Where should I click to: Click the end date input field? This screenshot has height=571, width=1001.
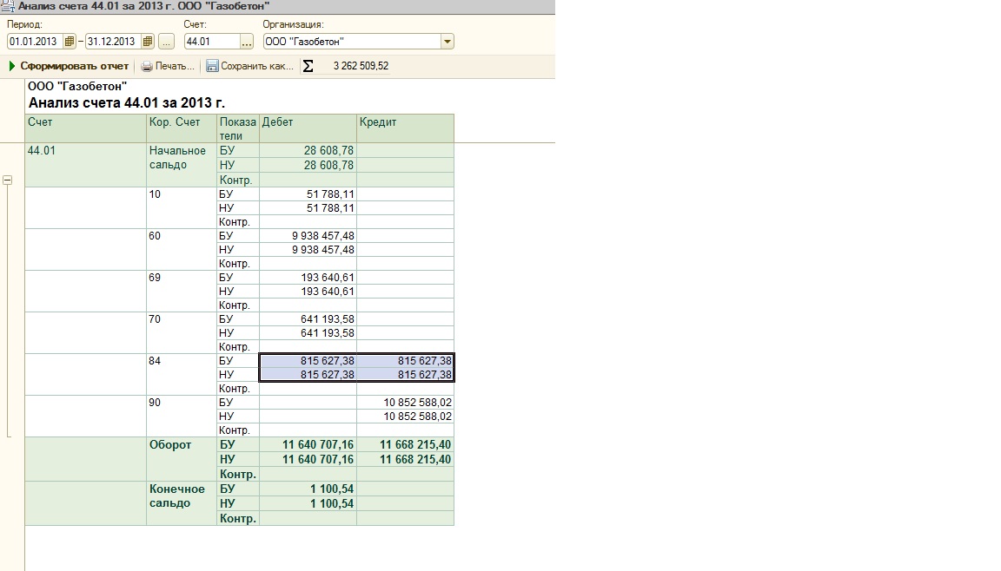click(112, 42)
